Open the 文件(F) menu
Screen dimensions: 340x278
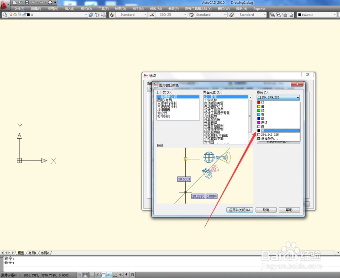[19, 9]
